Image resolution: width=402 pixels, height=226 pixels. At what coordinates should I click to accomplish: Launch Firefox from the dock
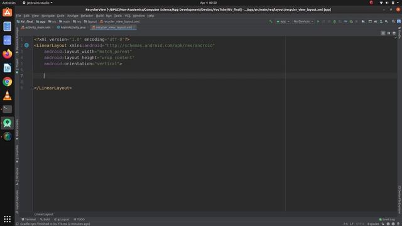click(x=7, y=54)
